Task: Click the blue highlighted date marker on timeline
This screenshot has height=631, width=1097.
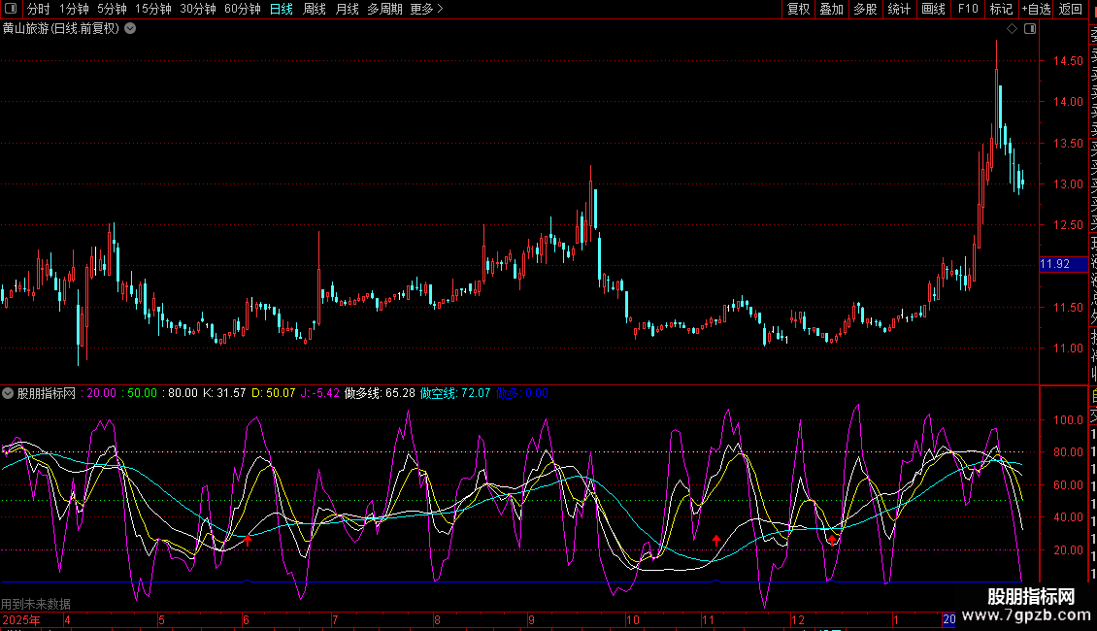Action: (x=948, y=619)
